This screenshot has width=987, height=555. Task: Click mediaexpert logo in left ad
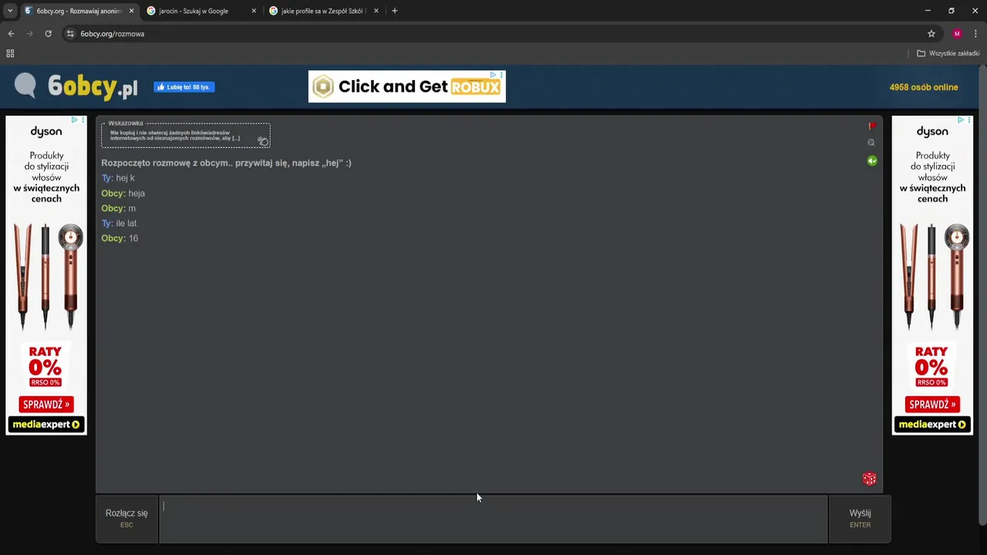pos(46,425)
